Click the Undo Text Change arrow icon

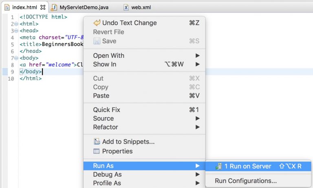pos(97,23)
